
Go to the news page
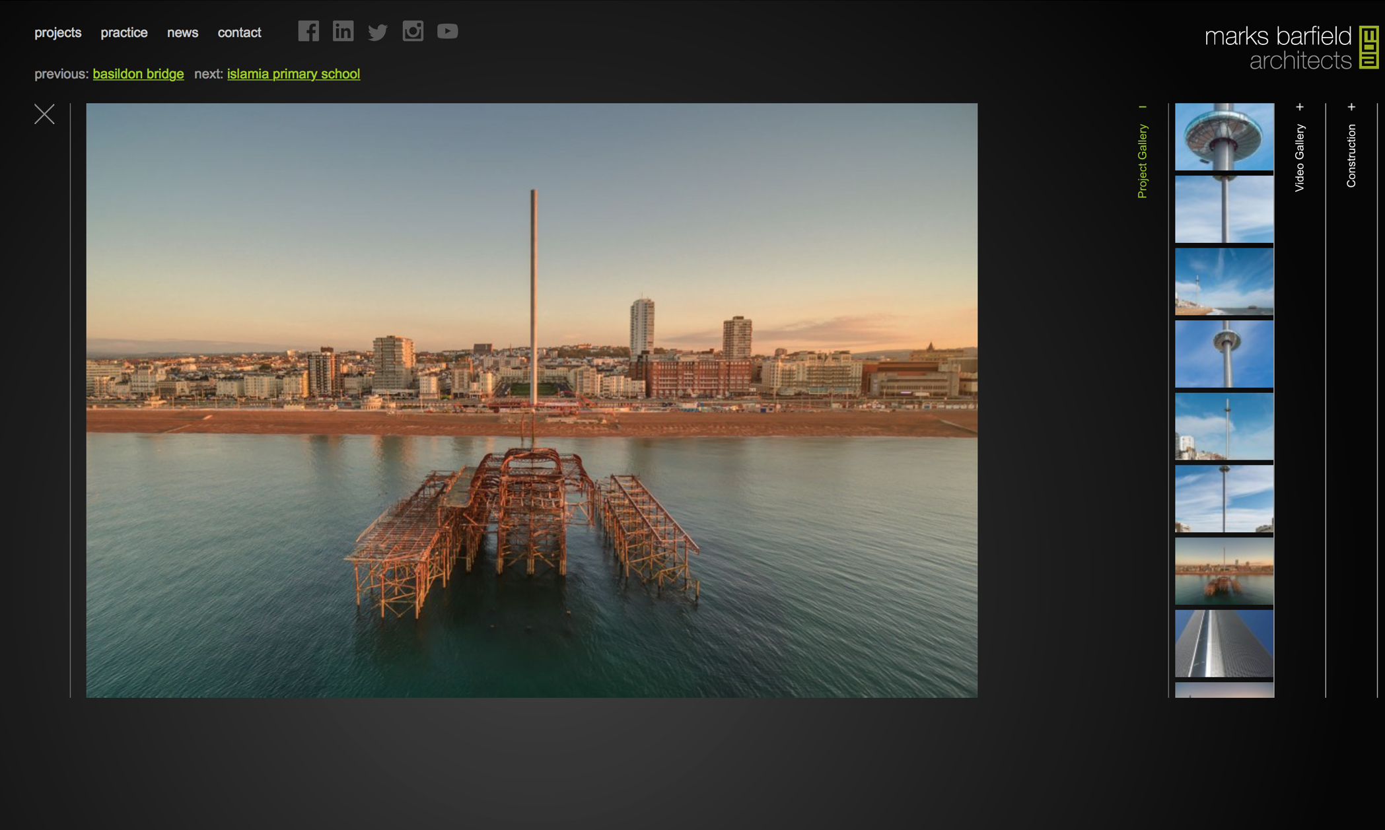tap(182, 32)
